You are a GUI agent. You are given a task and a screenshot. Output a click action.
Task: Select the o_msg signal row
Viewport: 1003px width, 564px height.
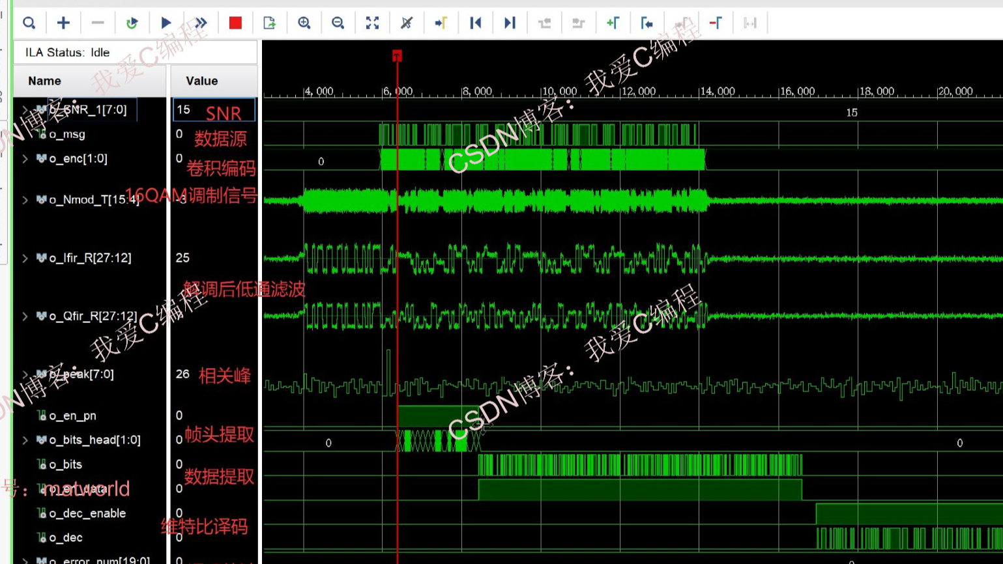coord(68,135)
